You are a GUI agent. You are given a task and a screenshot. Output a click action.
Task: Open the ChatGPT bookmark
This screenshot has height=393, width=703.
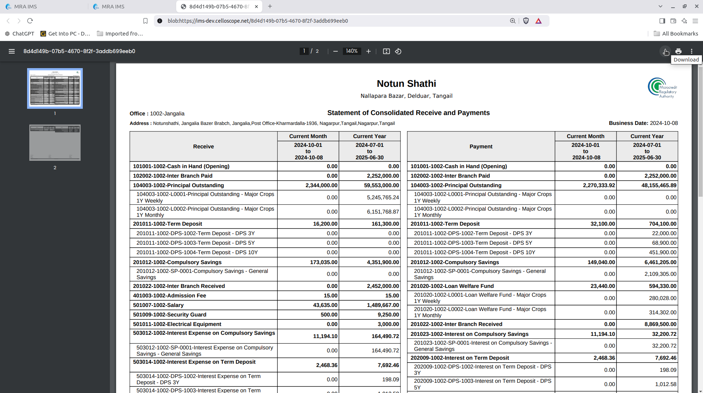pos(19,34)
